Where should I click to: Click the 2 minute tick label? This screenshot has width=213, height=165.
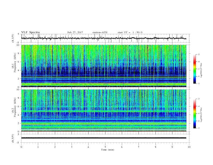click(55, 147)
